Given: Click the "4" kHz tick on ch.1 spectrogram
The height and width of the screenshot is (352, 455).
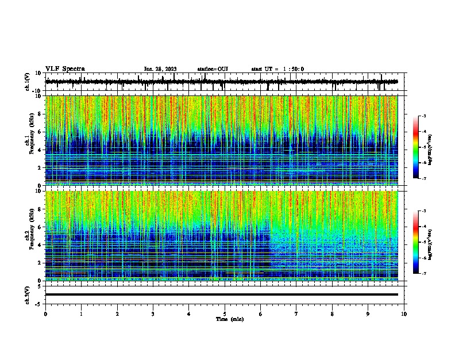Looking at the screenshot, I should click(x=40, y=150).
